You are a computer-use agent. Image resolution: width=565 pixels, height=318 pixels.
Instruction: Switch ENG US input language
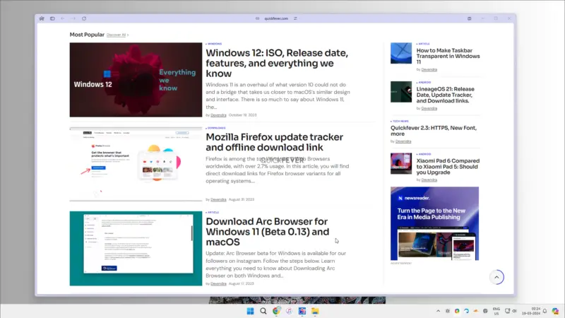coord(496,311)
